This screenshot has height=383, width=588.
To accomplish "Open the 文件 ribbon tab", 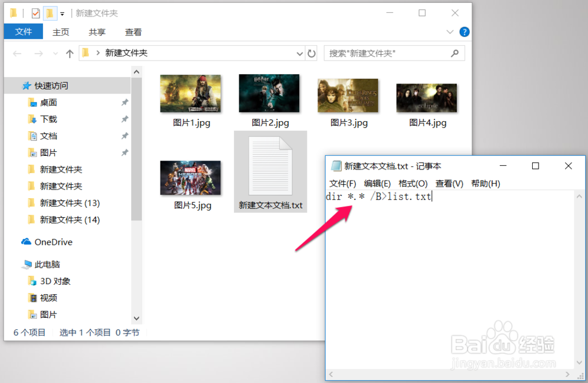I will (x=24, y=32).
